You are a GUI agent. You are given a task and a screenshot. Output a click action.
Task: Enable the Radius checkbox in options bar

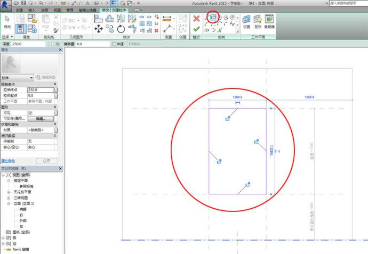114,44
